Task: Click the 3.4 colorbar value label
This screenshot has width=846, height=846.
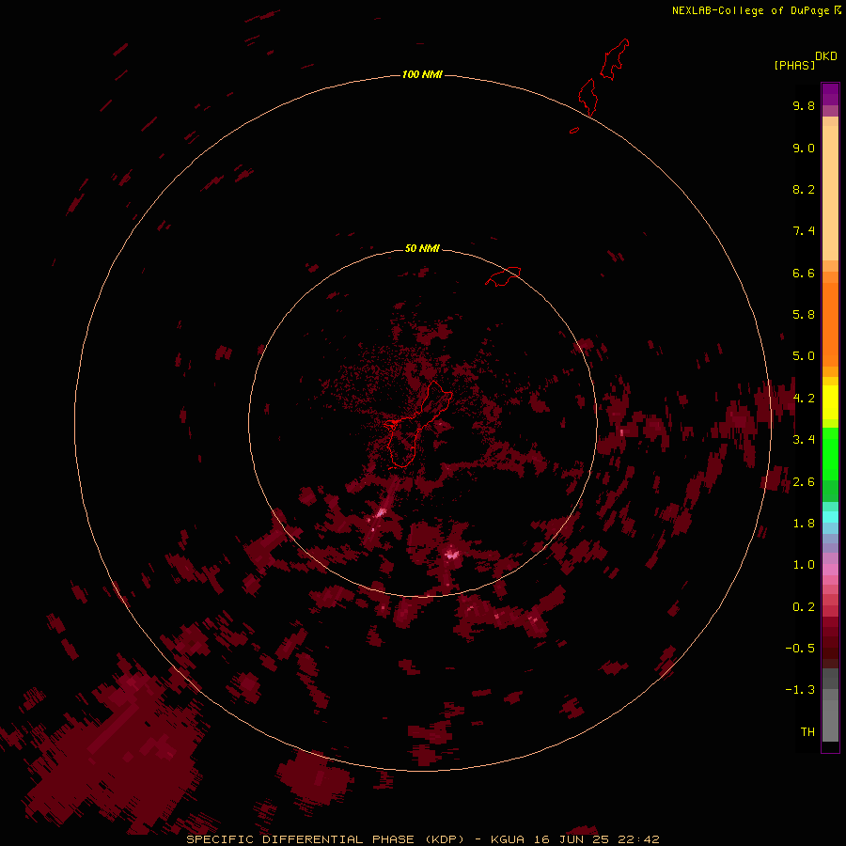Action: [x=804, y=440]
